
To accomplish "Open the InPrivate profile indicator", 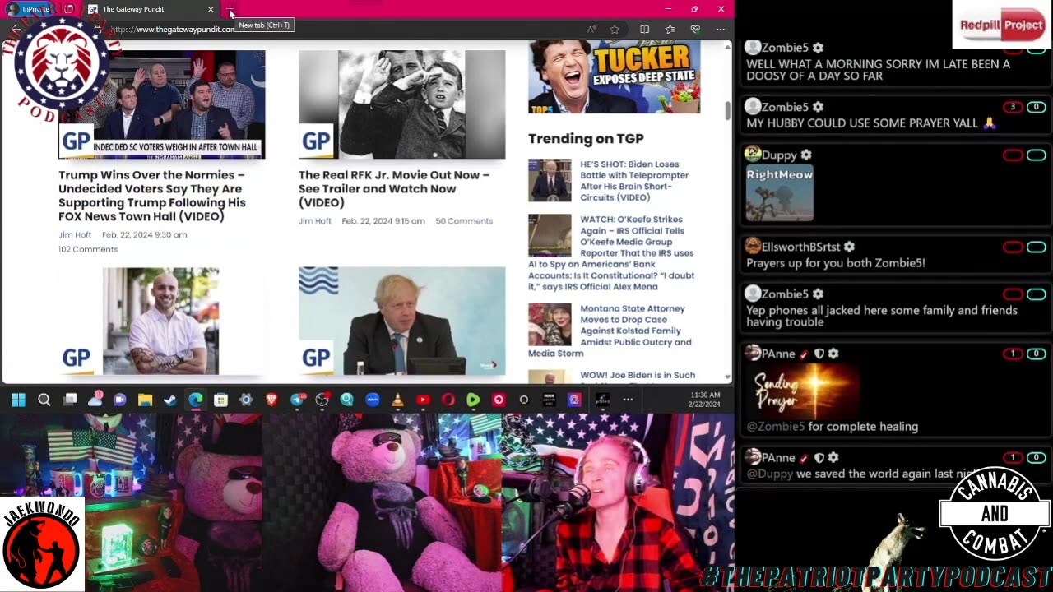I will (x=30, y=9).
